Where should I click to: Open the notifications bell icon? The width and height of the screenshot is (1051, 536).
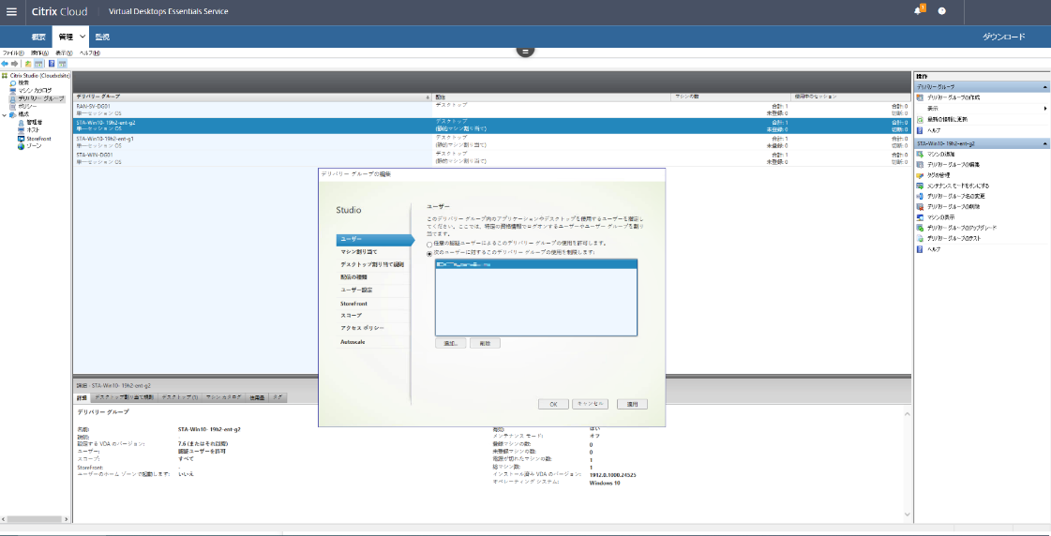coord(918,10)
